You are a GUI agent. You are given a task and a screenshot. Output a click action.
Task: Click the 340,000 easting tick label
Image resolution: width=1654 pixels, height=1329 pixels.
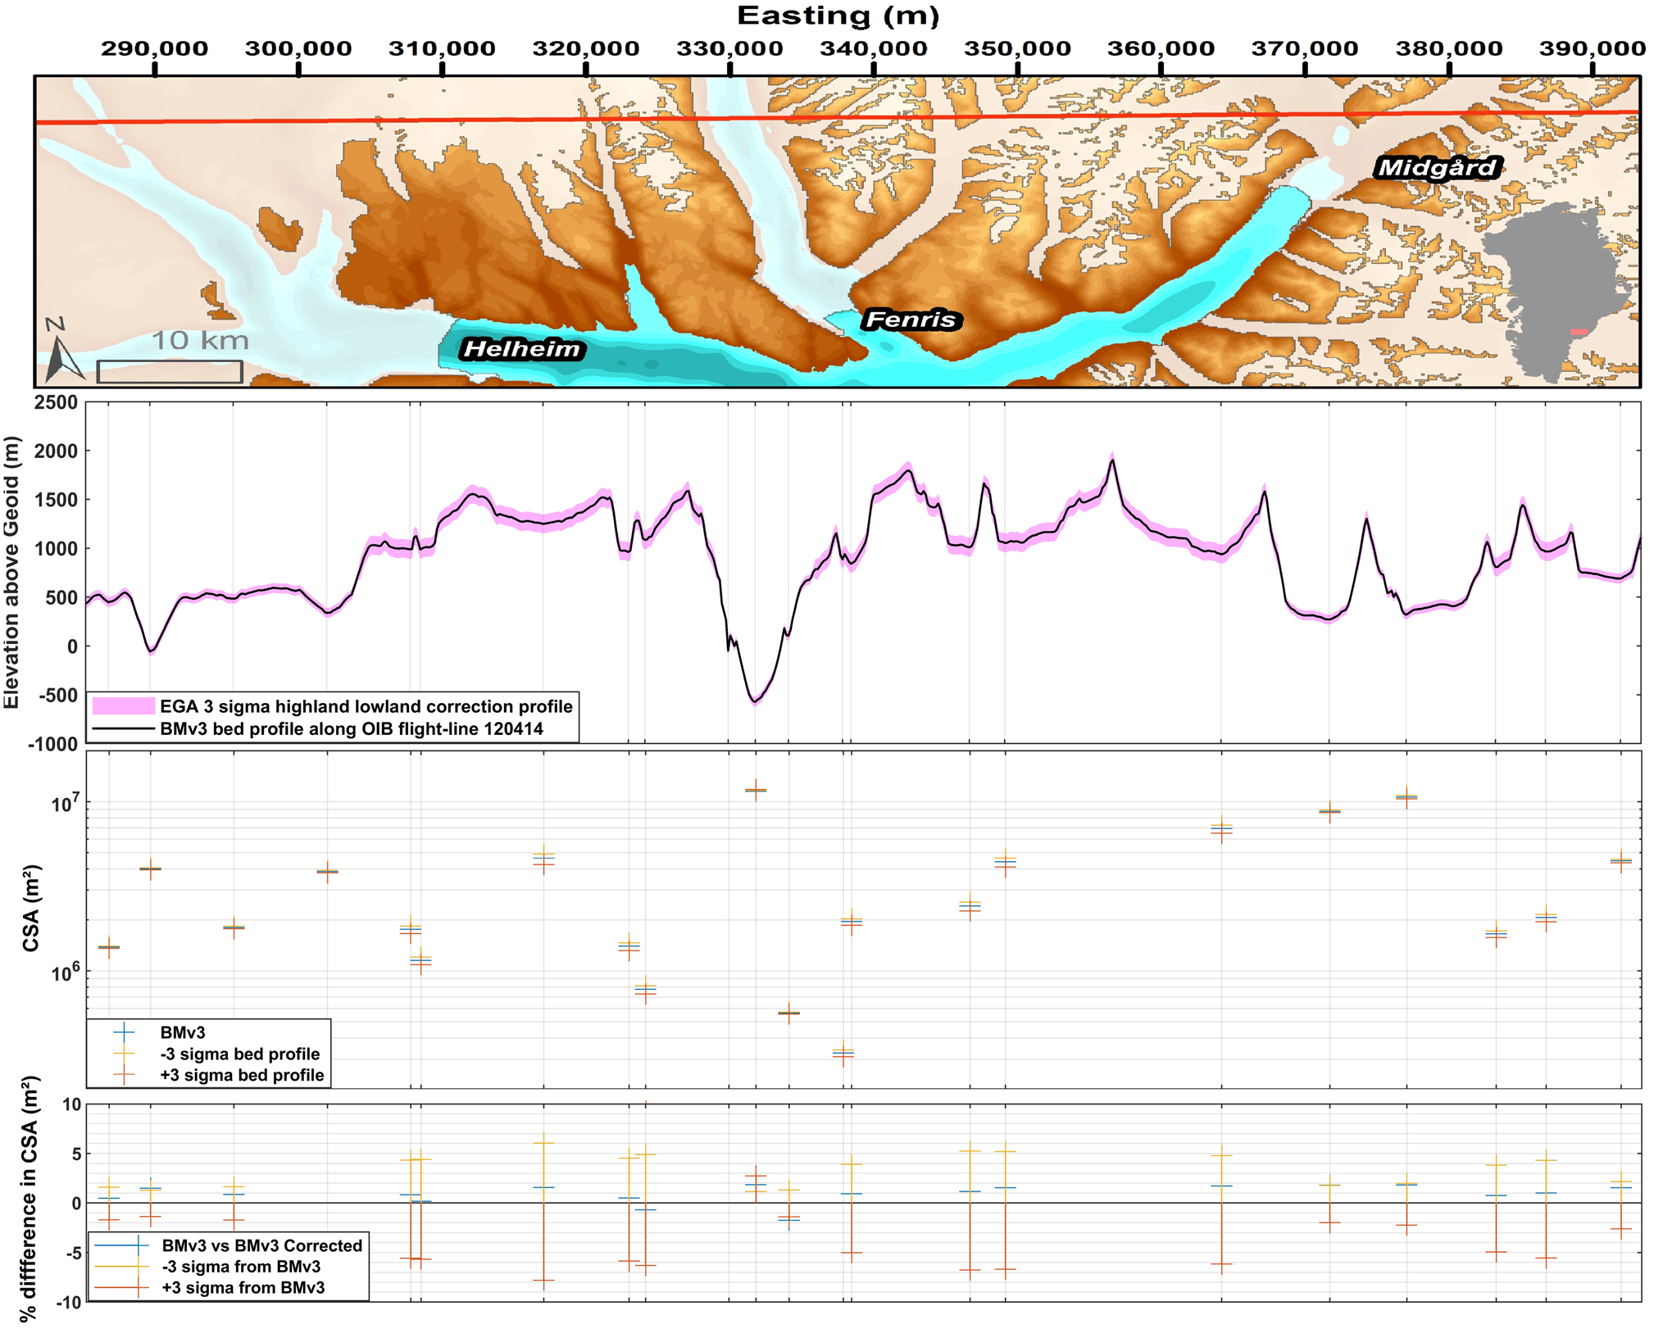873,49
